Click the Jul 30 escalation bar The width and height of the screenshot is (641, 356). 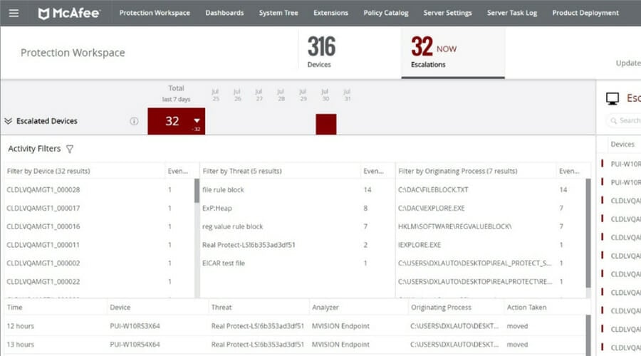click(325, 124)
